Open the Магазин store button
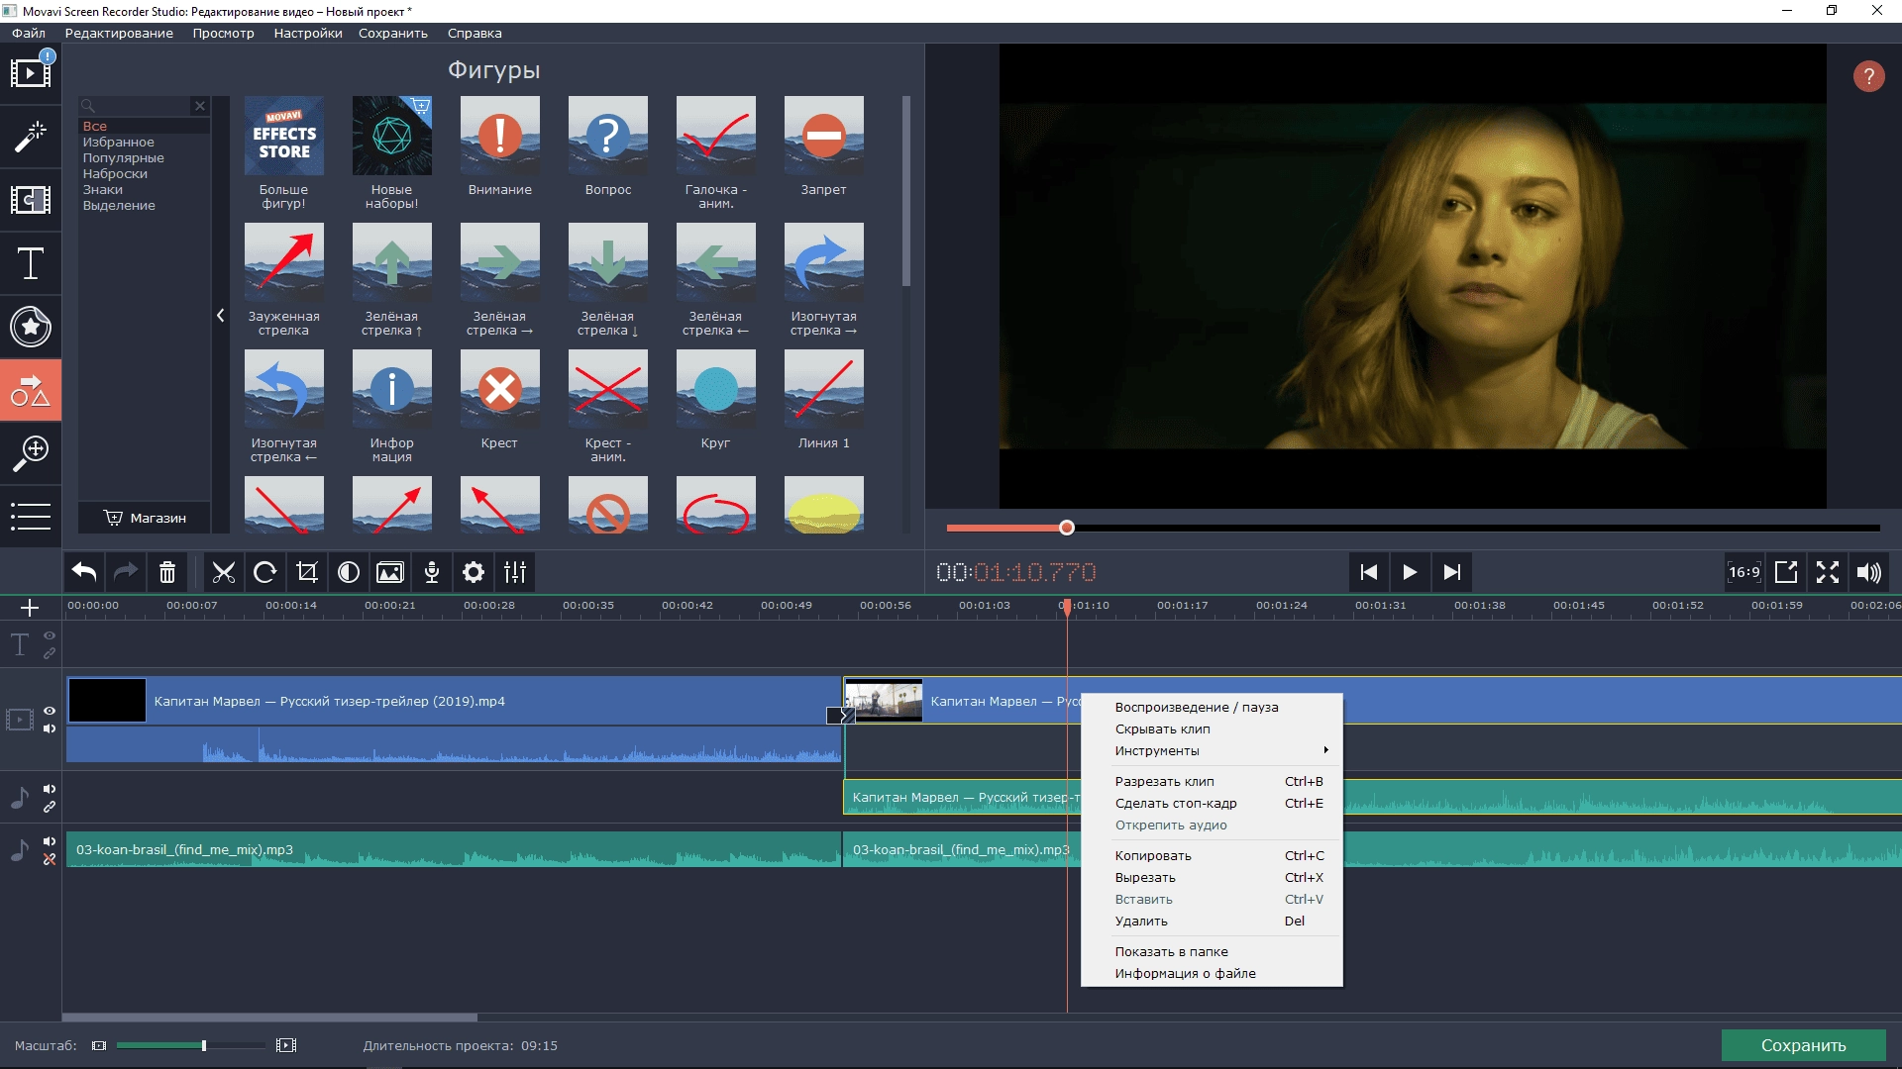This screenshot has height=1069, width=1902. [145, 518]
